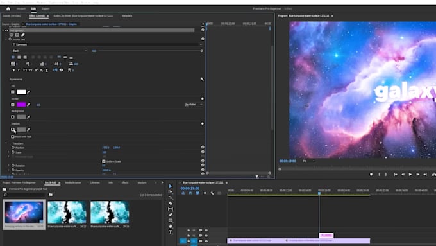Select the Selection tool
The width and height of the screenshot is (436, 246).
pyautogui.click(x=171, y=186)
